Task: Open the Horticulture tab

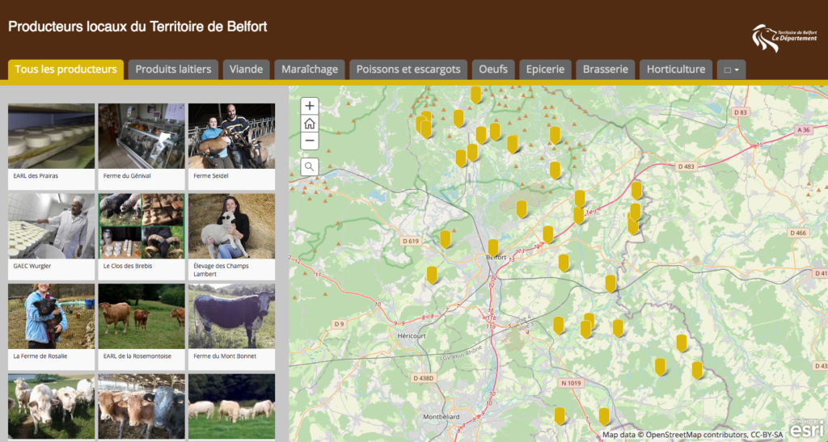Action: coord(676,69)
